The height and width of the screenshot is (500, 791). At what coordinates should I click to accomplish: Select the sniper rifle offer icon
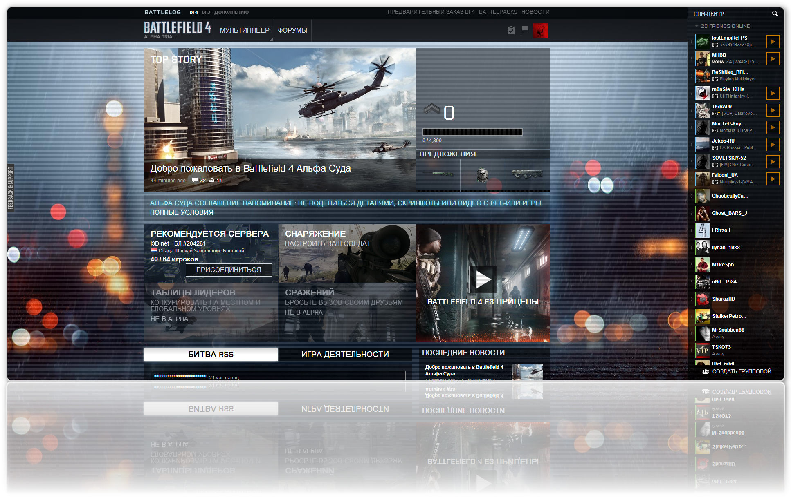point(438,174)
